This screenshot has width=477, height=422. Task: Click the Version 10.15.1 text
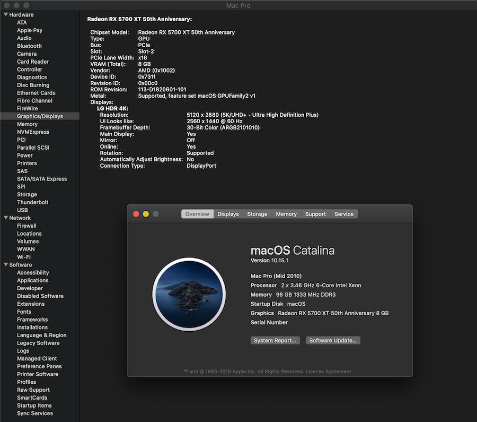(269, 261)
